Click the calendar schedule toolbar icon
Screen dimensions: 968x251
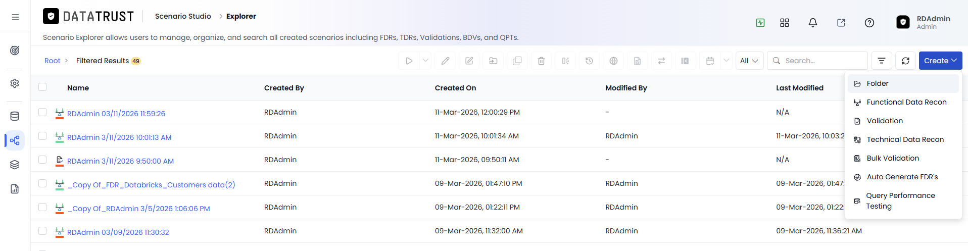point(710,61)
